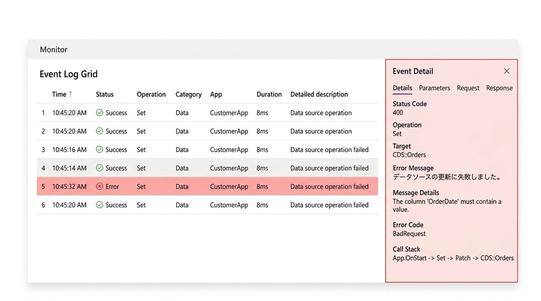Screen dimensions: 541x301
Task: Click the sort arrow beside Time header
Action: pyautogui.click(x=70, y=94)
